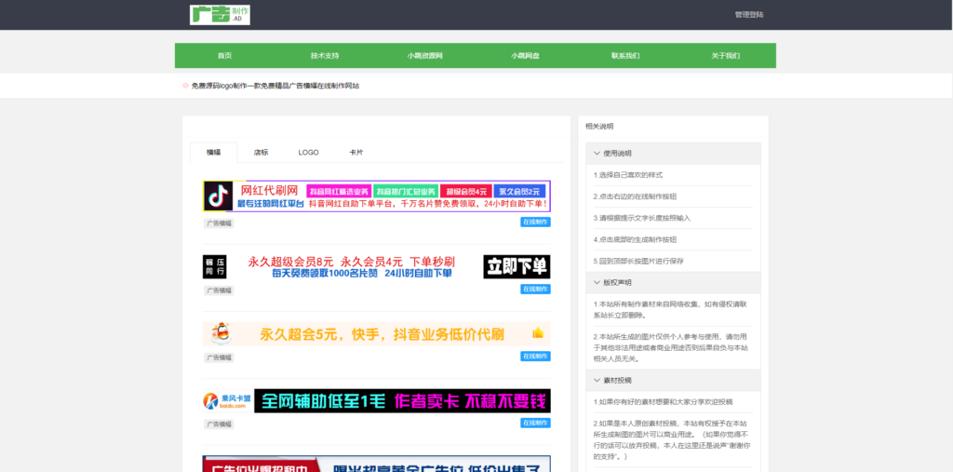Switch to the LOGO tab
The image size is (953, 472).
tap(308, 153)
